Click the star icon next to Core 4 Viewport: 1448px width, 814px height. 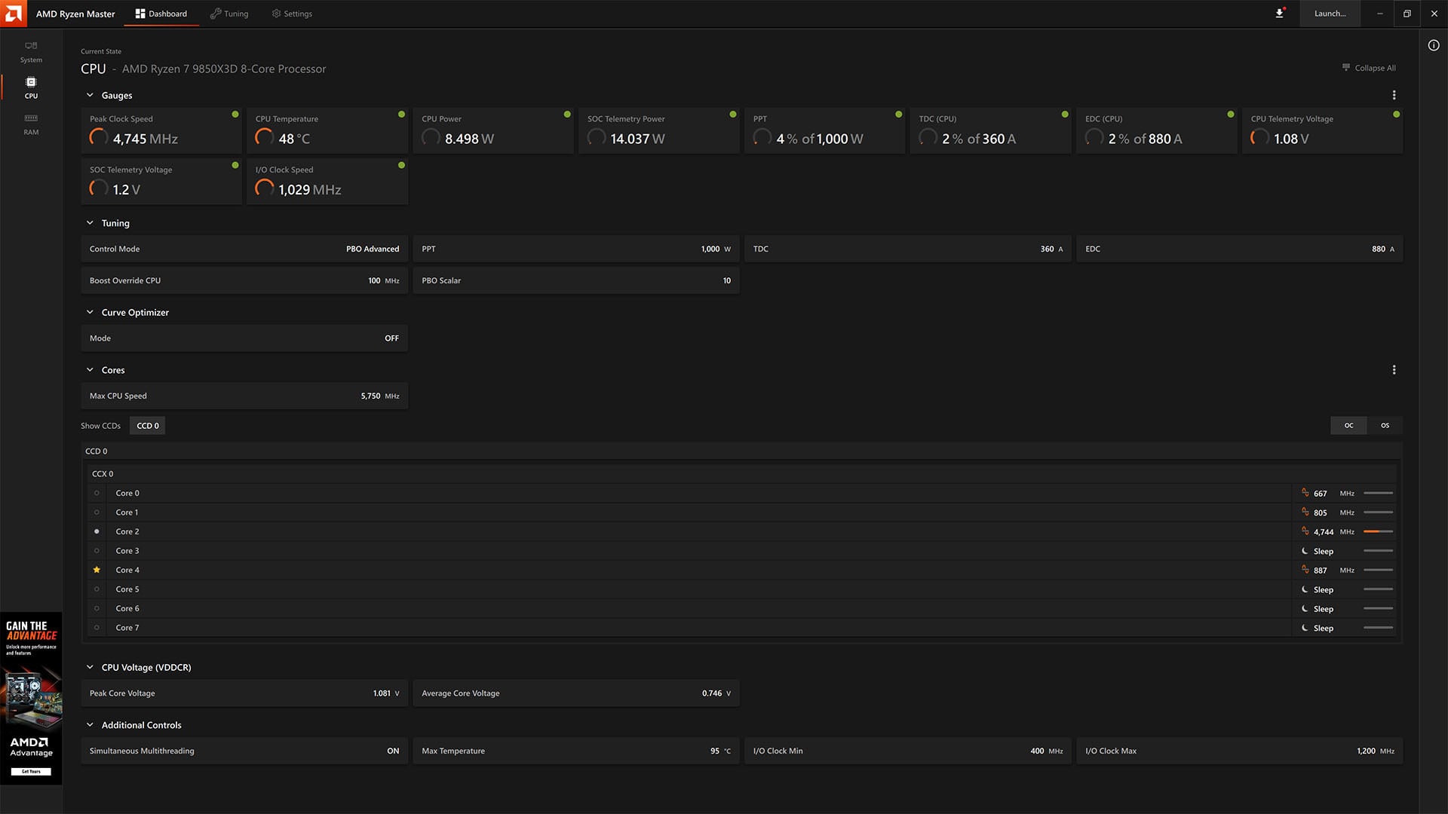pos(97,570)
